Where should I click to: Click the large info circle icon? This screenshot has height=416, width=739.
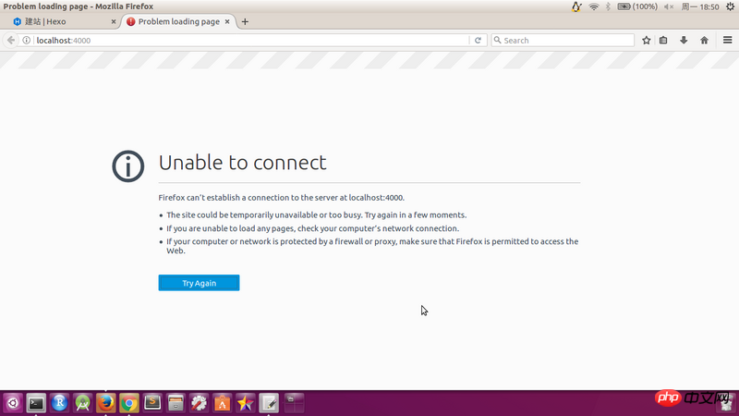click(127, 166)
